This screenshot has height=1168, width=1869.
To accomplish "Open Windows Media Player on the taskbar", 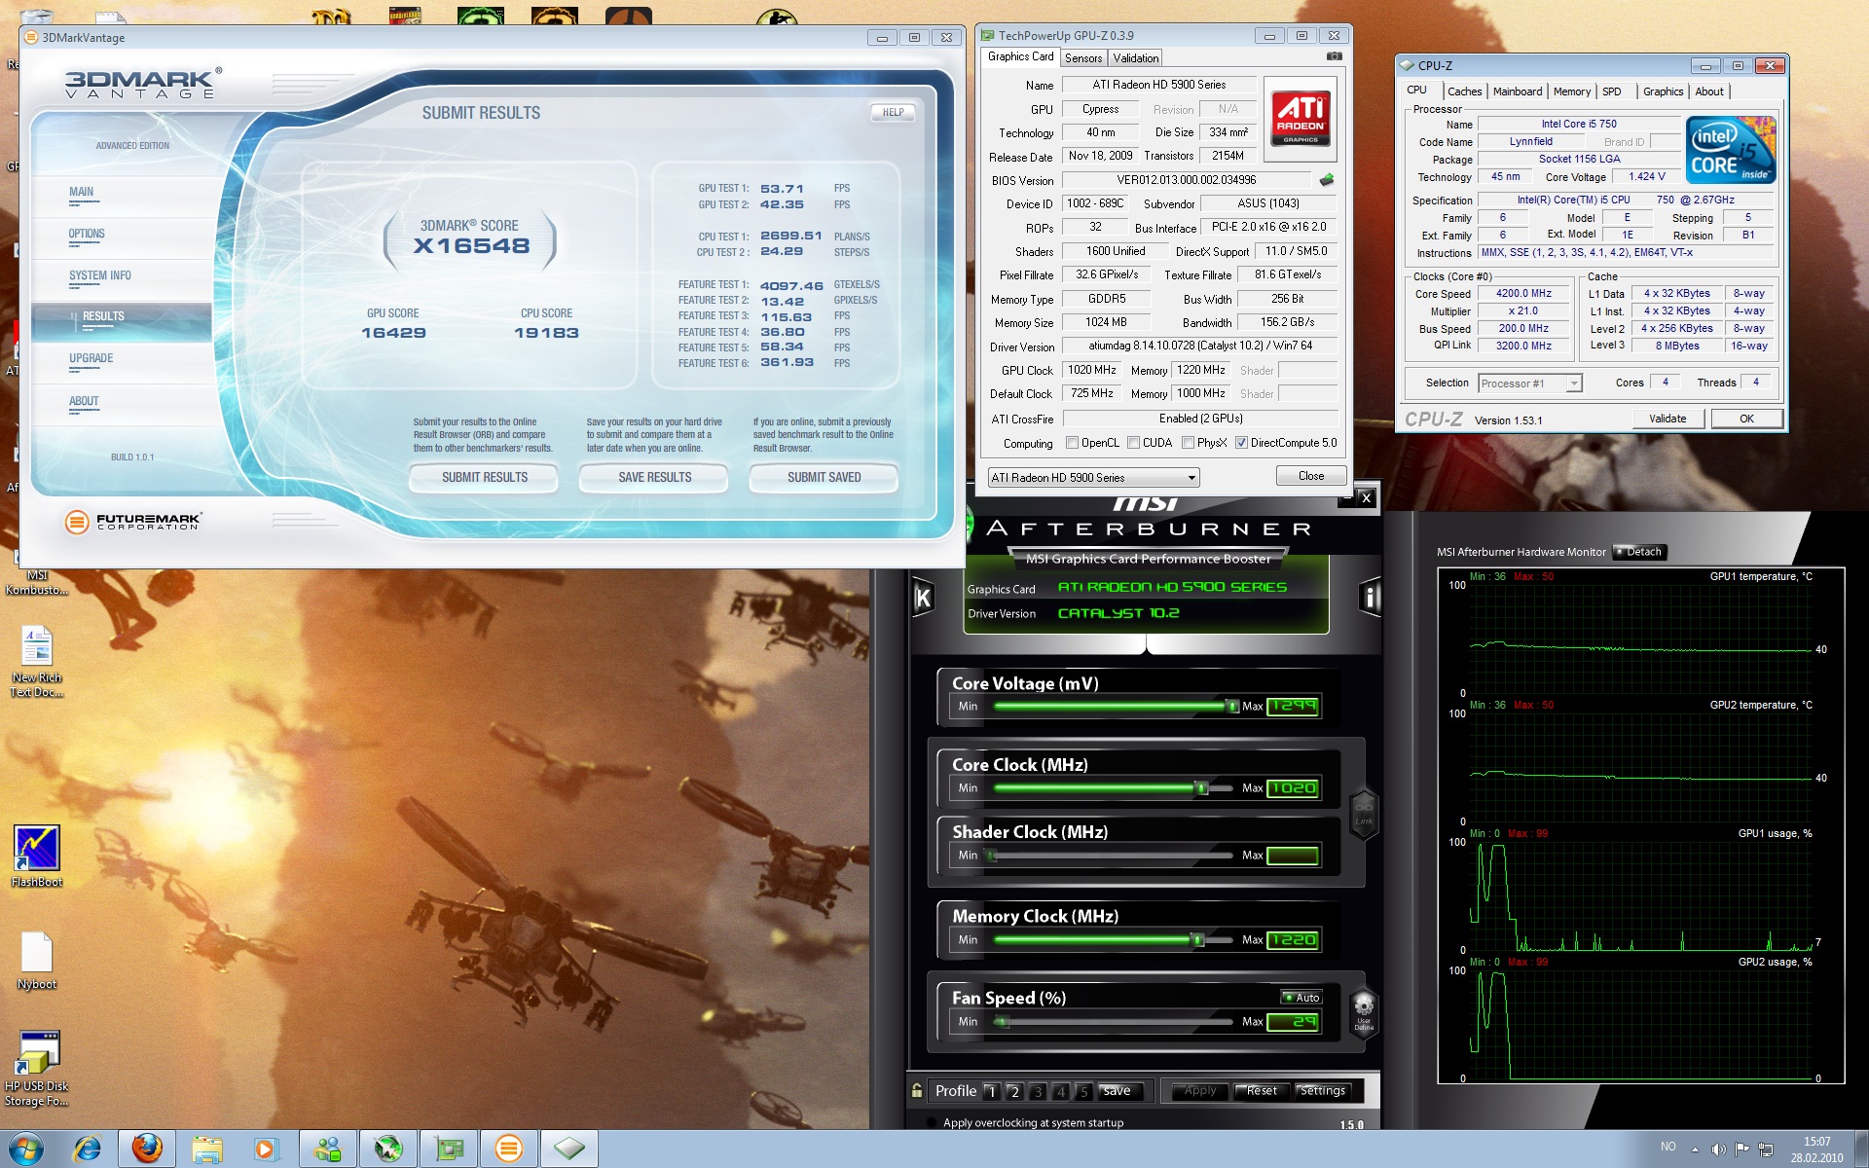I will (266, 1150).
